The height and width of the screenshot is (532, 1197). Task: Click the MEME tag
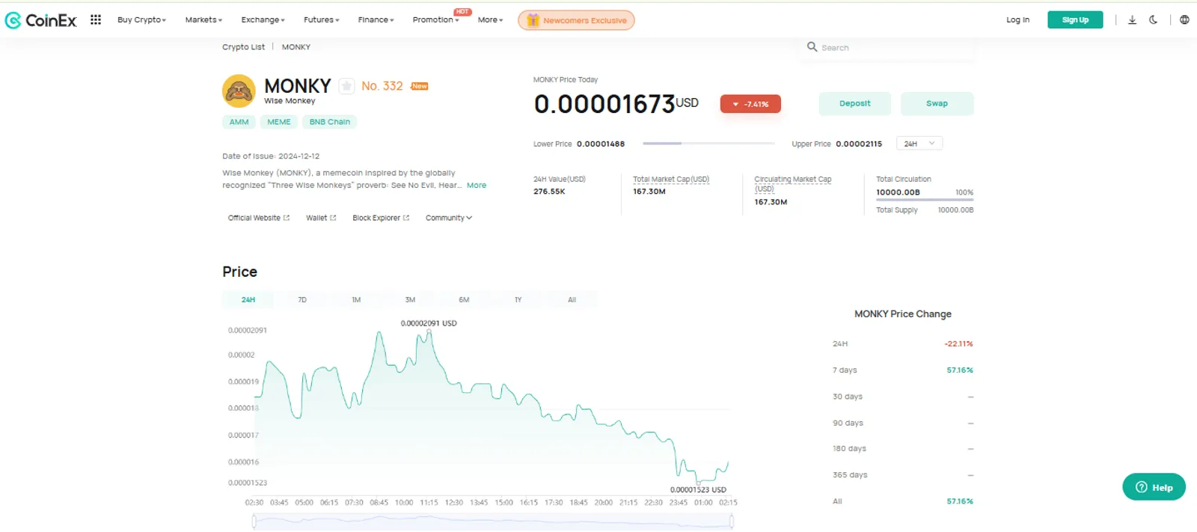(x=279, y=122)
